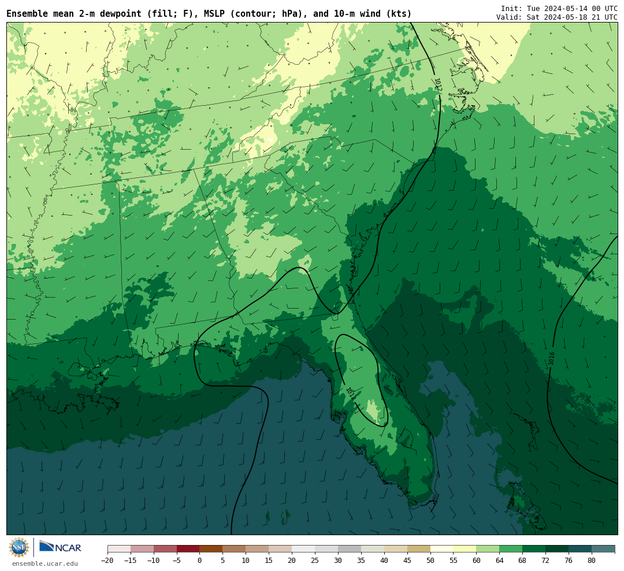Pick the 55 to 60 light yellow swatch

(465, 549)
